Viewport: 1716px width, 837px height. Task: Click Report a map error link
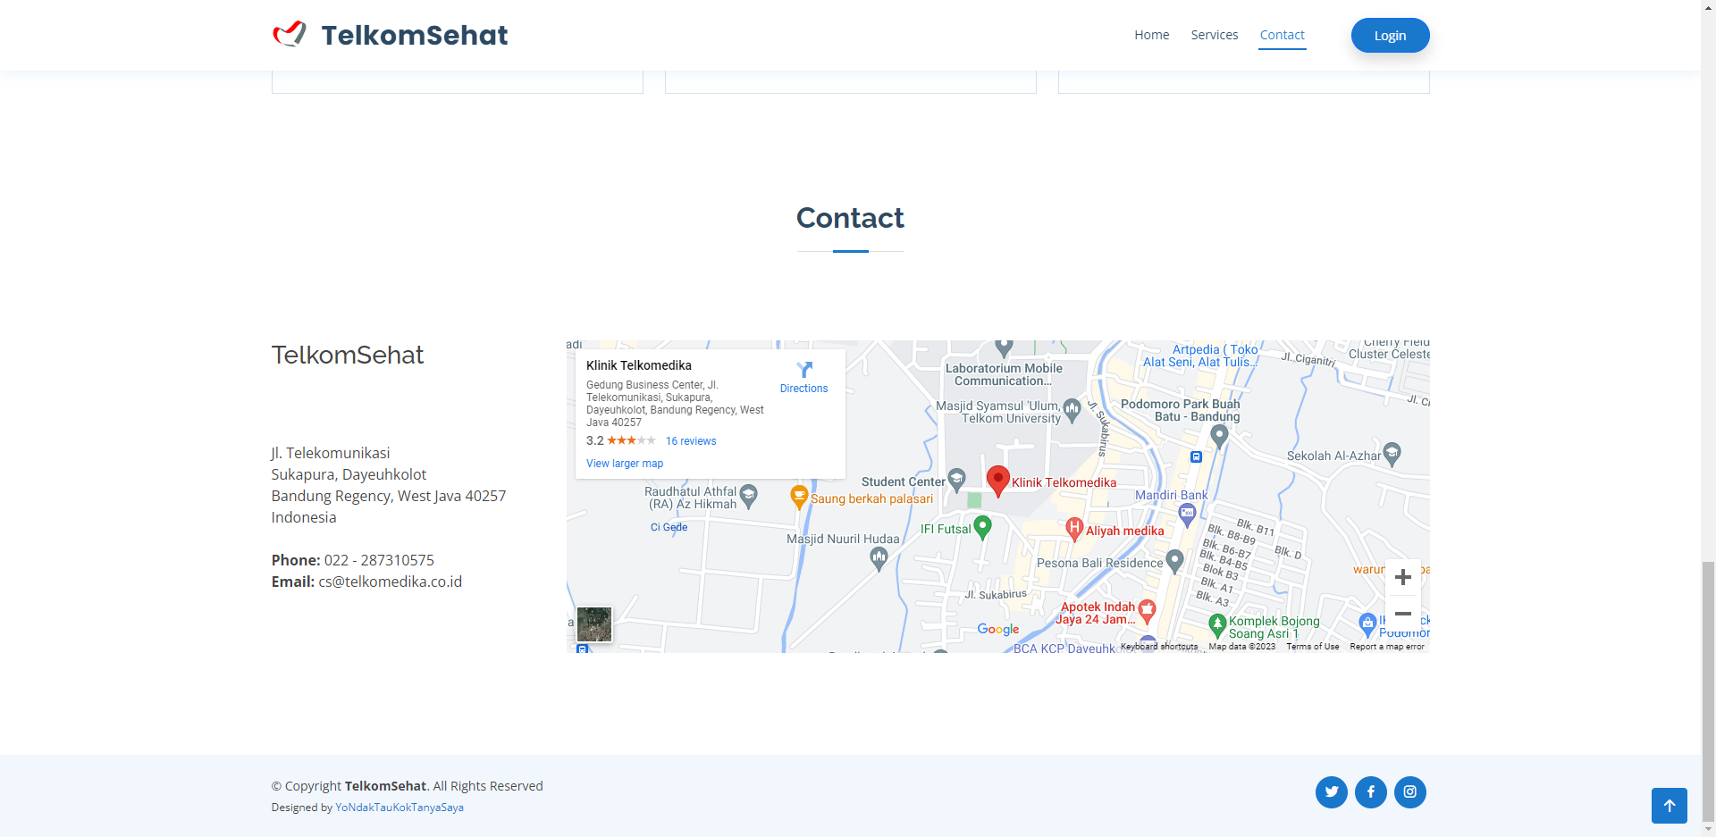1387,647
